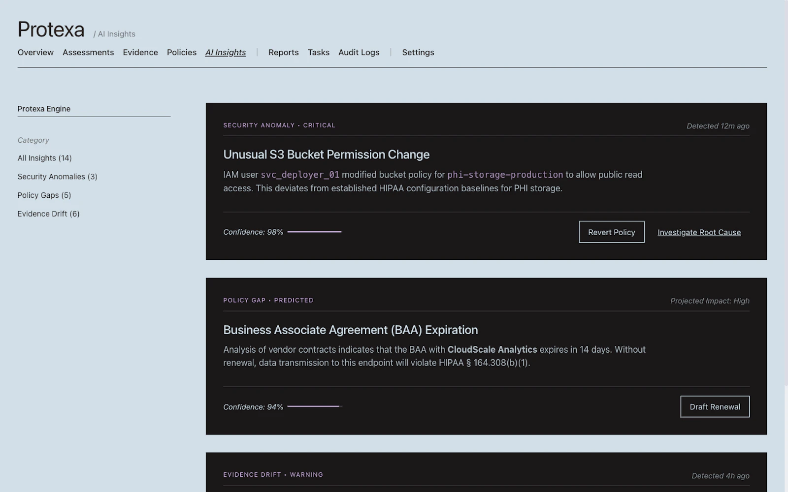Open Business Associate Agreement (BAA) Expiration insight

tap(351, 330)
